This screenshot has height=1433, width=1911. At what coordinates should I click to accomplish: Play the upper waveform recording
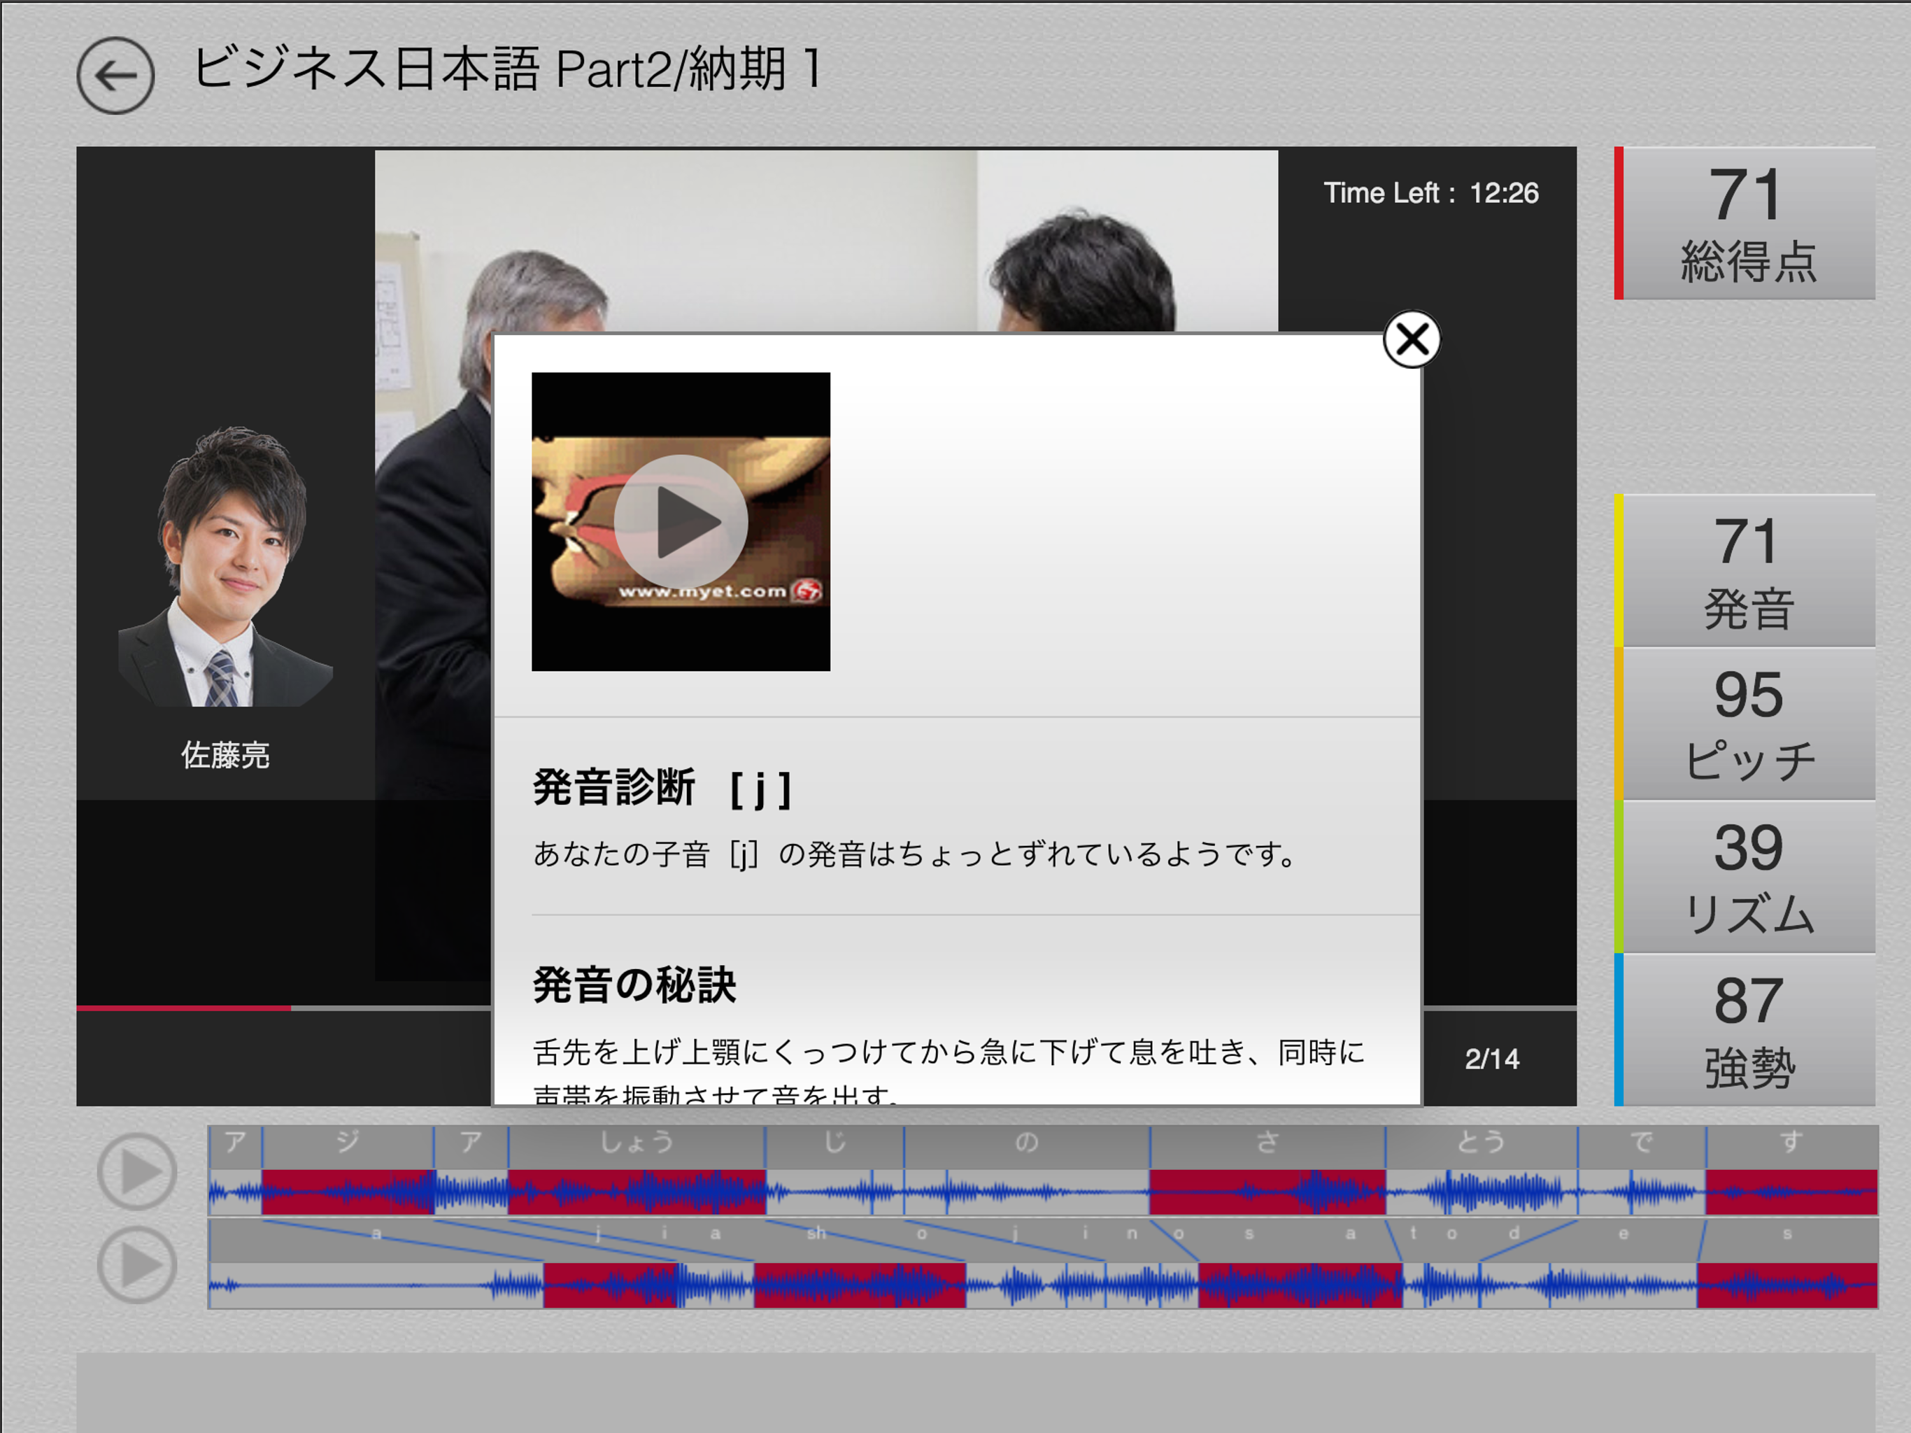point(136,1172)
